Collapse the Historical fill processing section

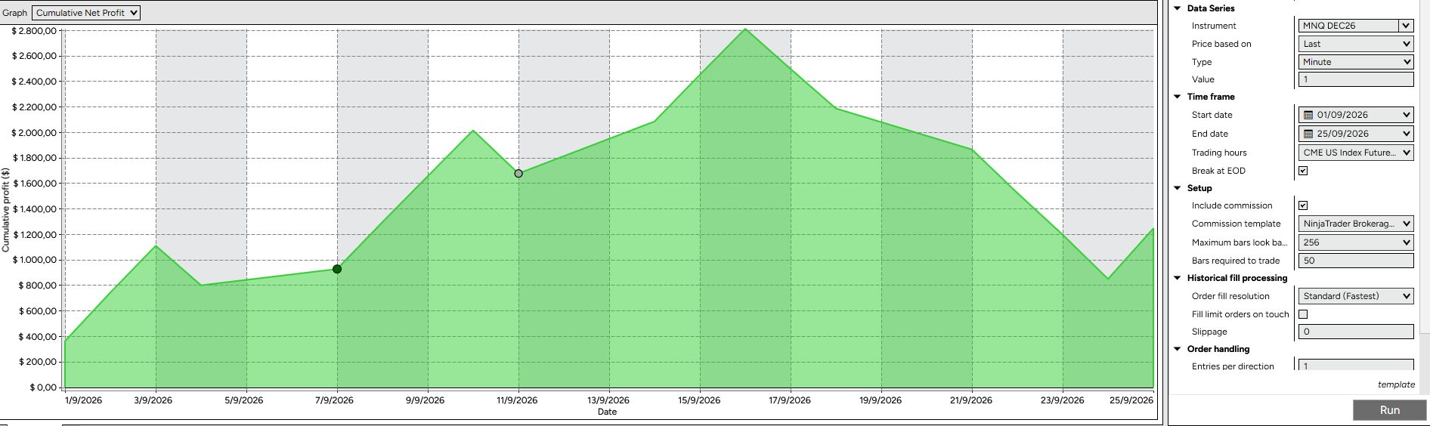(1178, 278)
